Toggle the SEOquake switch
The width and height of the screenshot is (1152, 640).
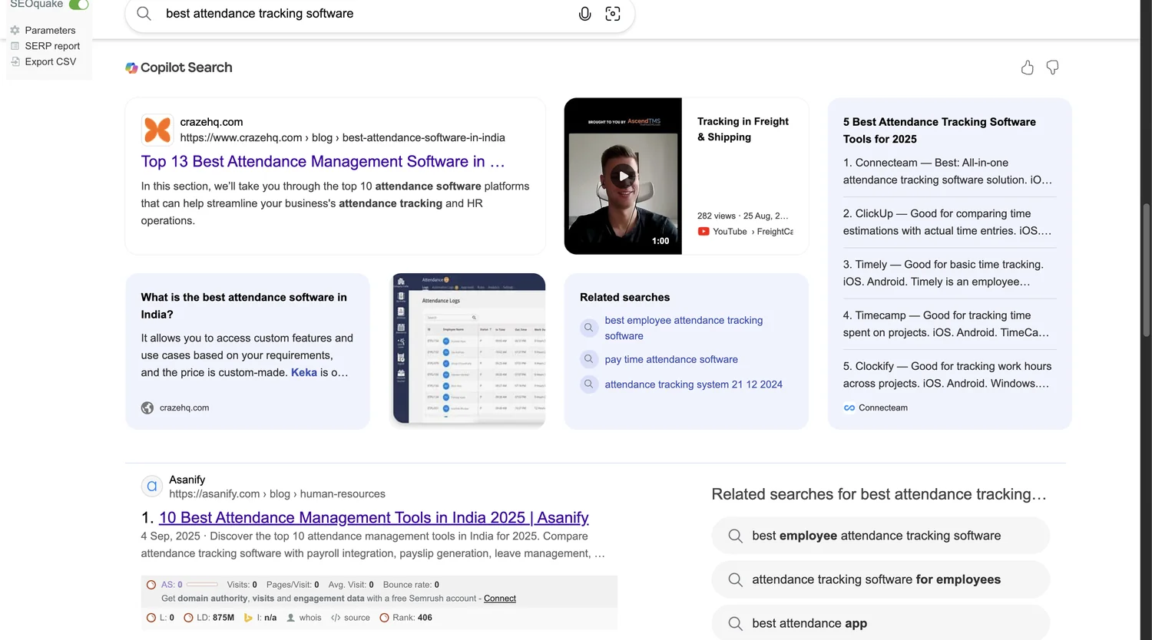tap(78, 5)
